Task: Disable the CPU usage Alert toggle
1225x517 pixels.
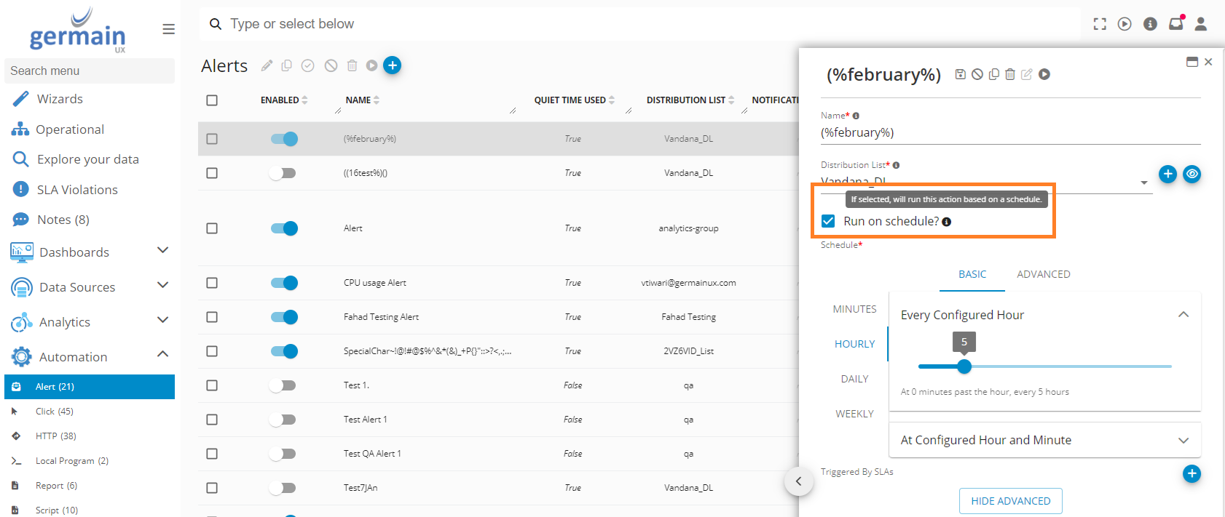Action: [284, 283]
